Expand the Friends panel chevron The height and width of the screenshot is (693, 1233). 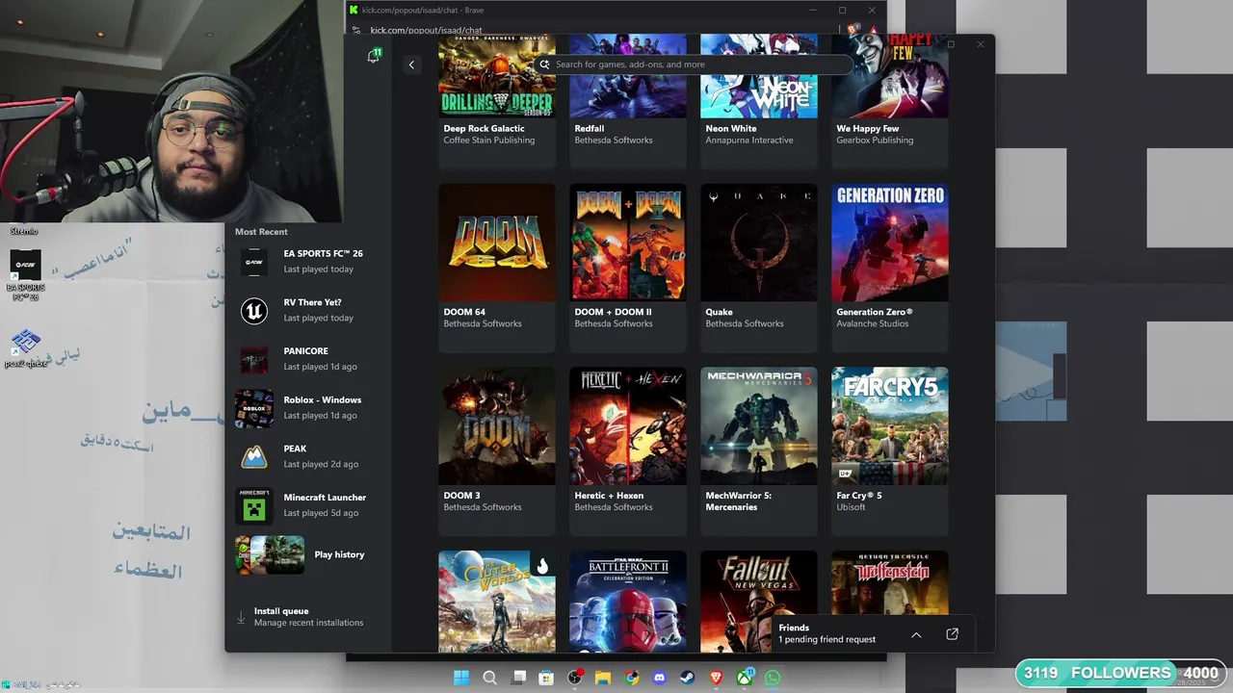click(916, 634)
